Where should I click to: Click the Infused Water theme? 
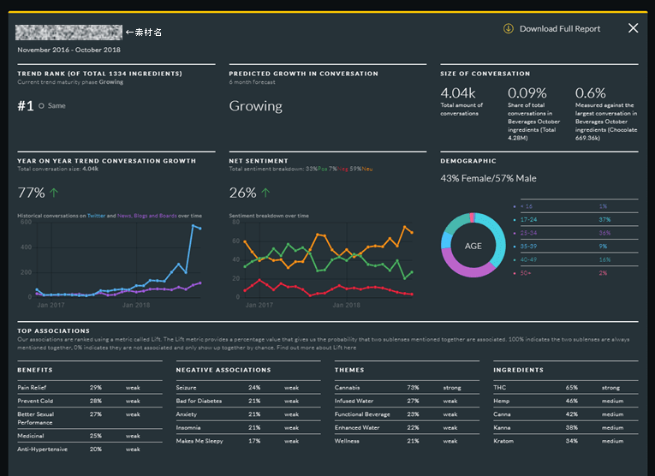pyautogui.click(x=407, y=401)
